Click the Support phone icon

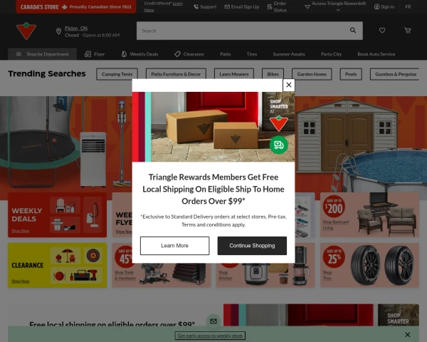tap(196, 7)
